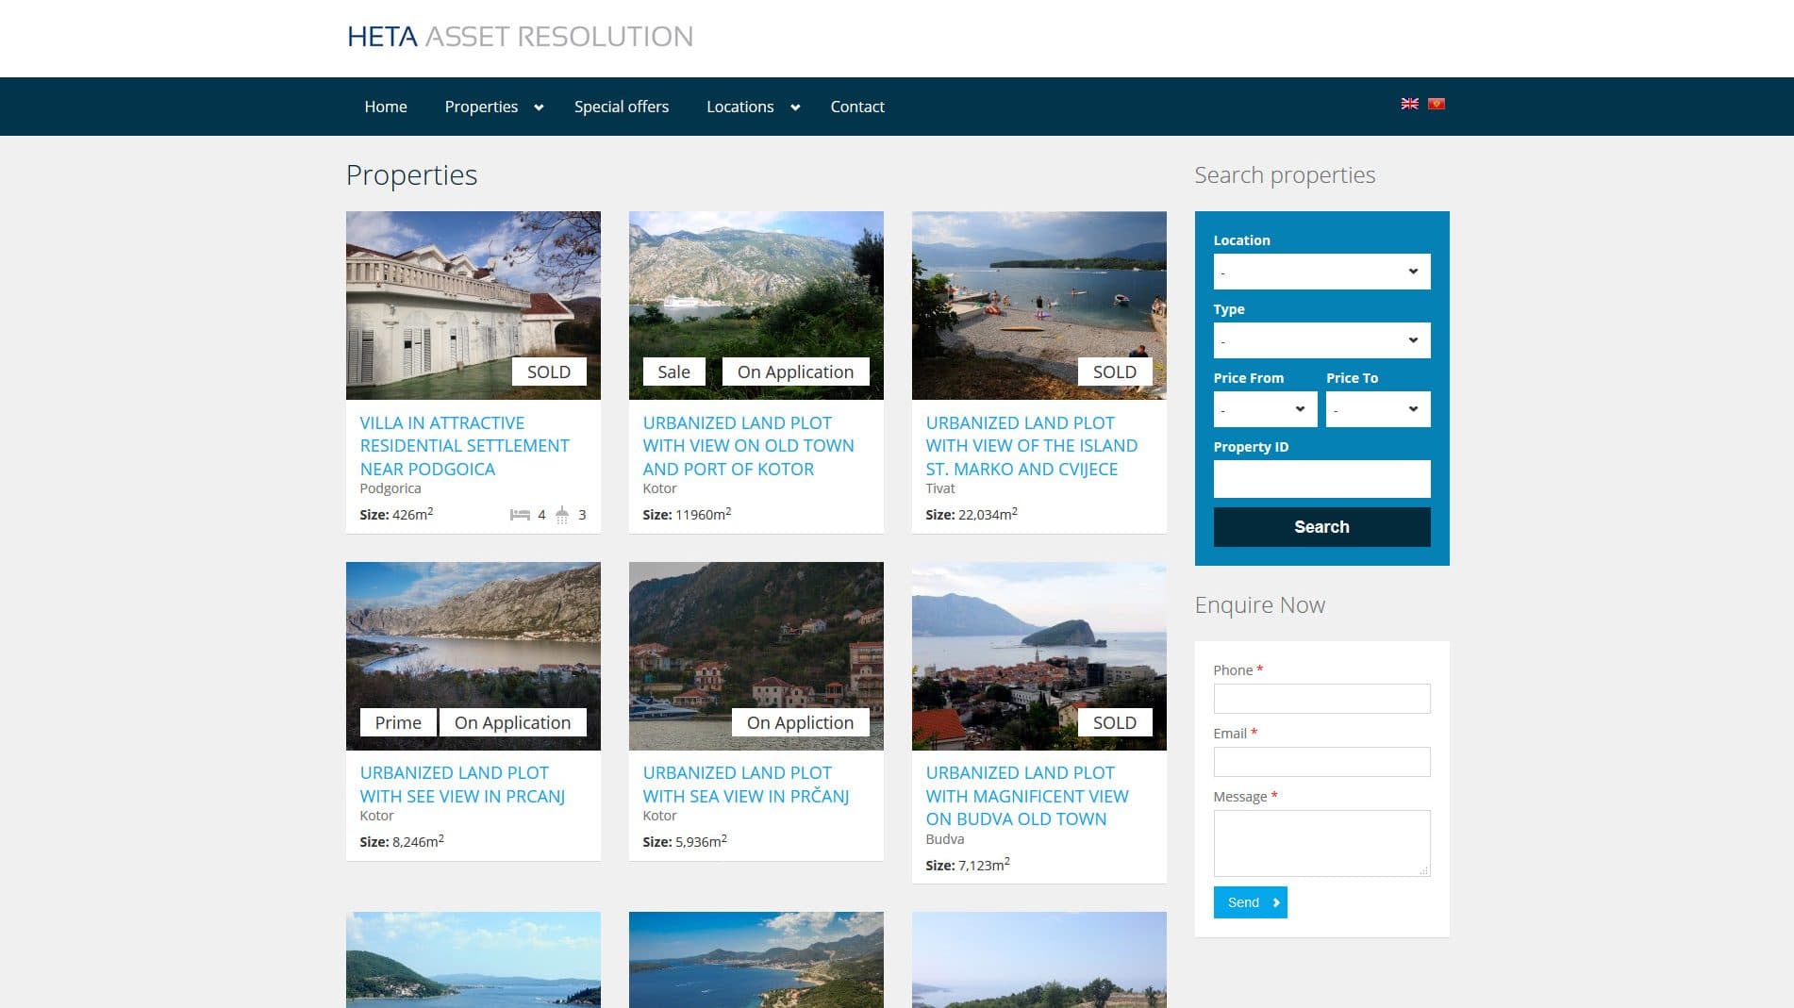
Task: Open the Special offers menu item
Action: coord(622,107)
